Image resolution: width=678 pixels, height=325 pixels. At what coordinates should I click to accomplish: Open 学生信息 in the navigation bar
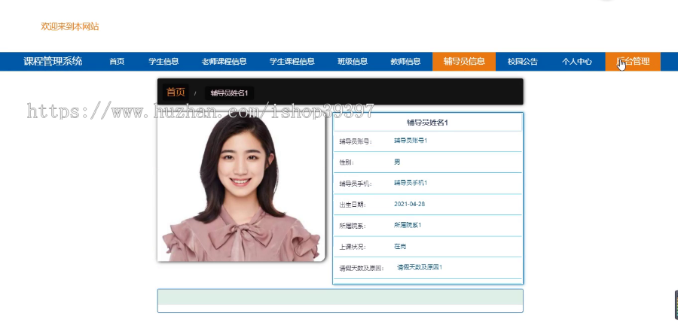163,61
